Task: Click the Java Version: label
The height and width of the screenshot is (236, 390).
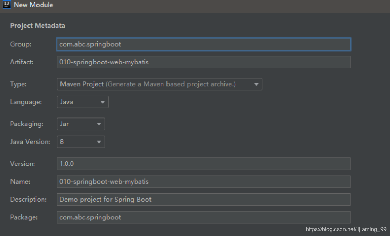Action: pyautogui.click(x=30, y=142)
